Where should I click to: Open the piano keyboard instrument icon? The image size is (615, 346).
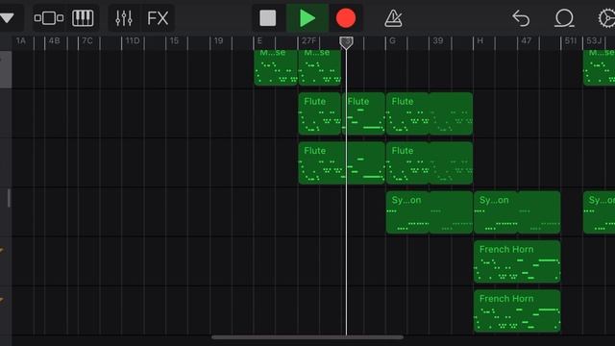tap(83, 18)
